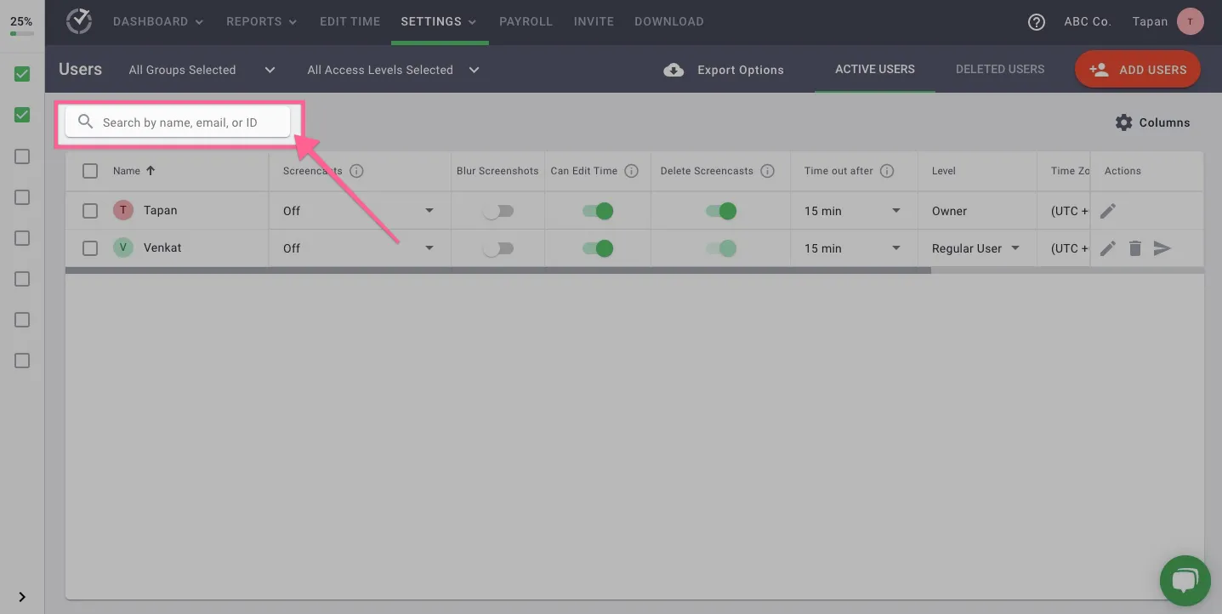Click the info icon next to Can Edit Time
The height and width of the screenshot is (614, 1222).
coord(631,171)
